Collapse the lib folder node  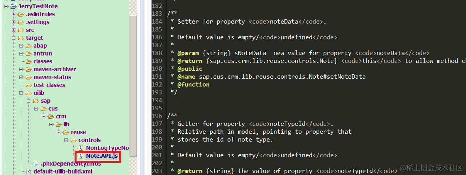point(51,124)
